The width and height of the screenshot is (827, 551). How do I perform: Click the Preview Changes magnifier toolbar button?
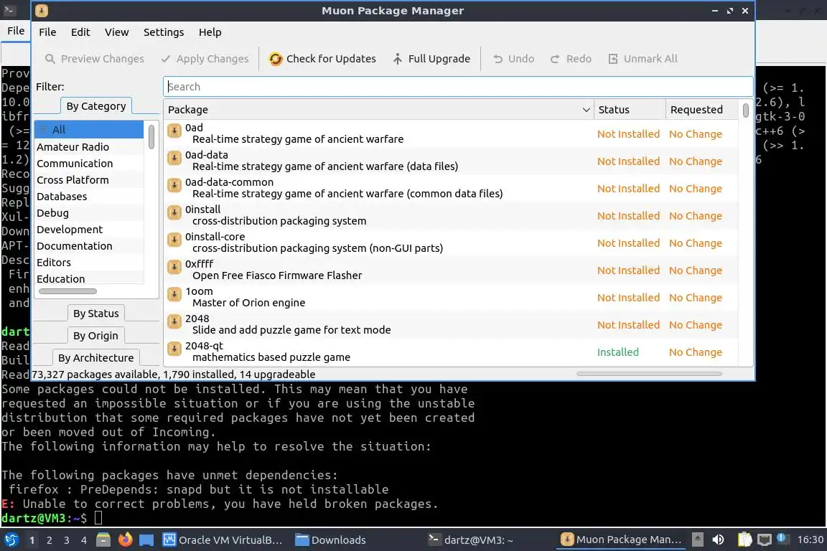pos(95,59)
